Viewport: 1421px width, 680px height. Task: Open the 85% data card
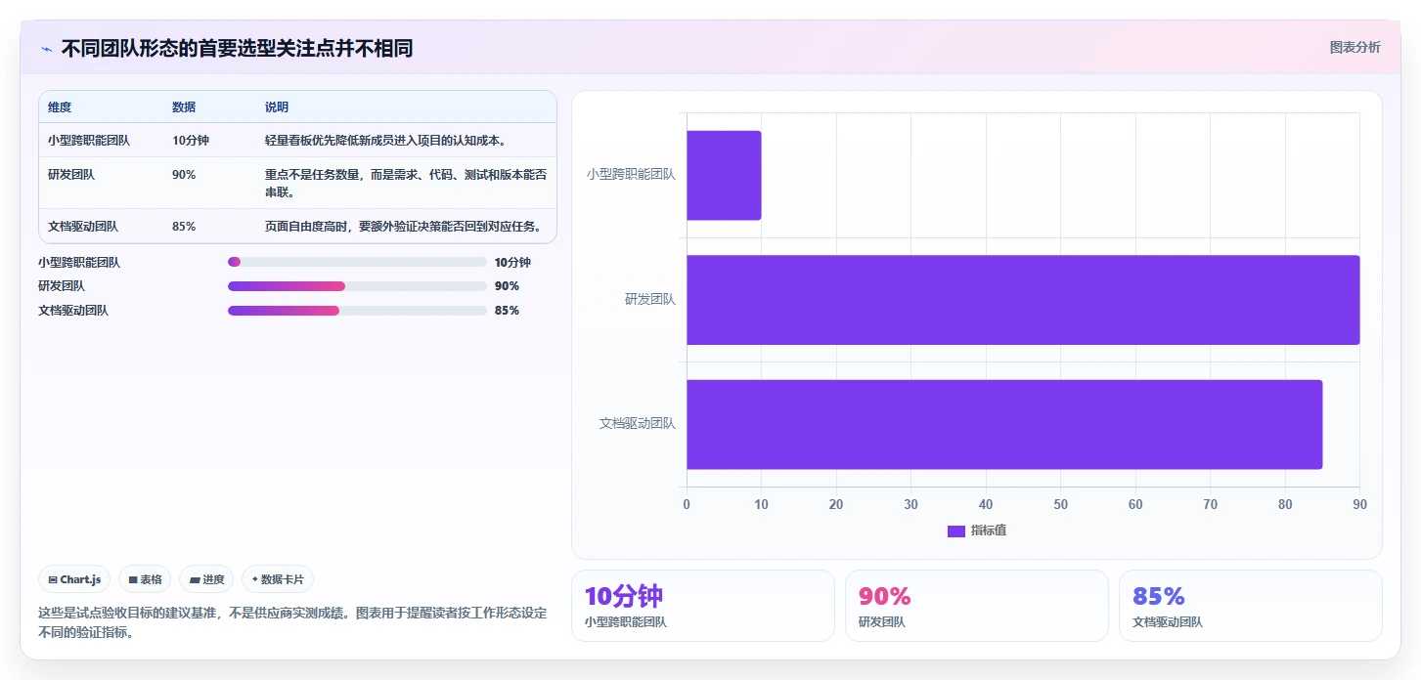point(1250,606)
